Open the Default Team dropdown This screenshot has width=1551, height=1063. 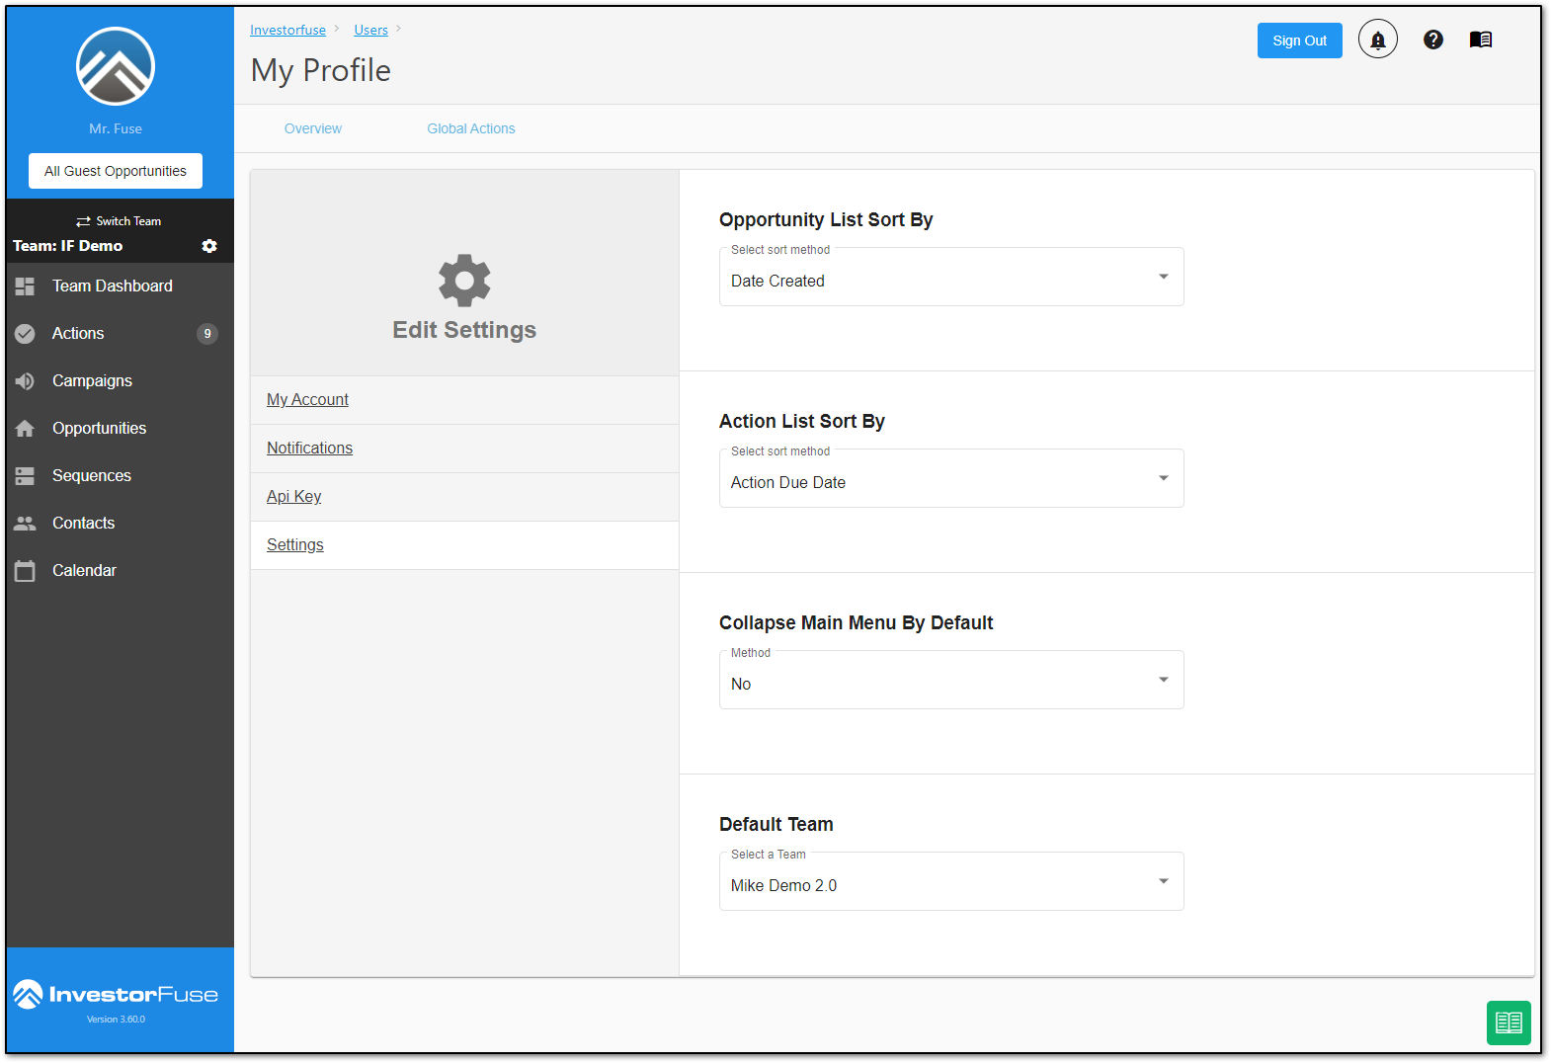[951, 881]
